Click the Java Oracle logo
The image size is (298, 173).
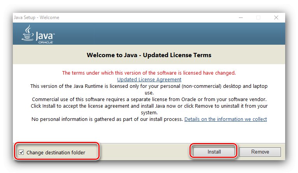[38, 34]
